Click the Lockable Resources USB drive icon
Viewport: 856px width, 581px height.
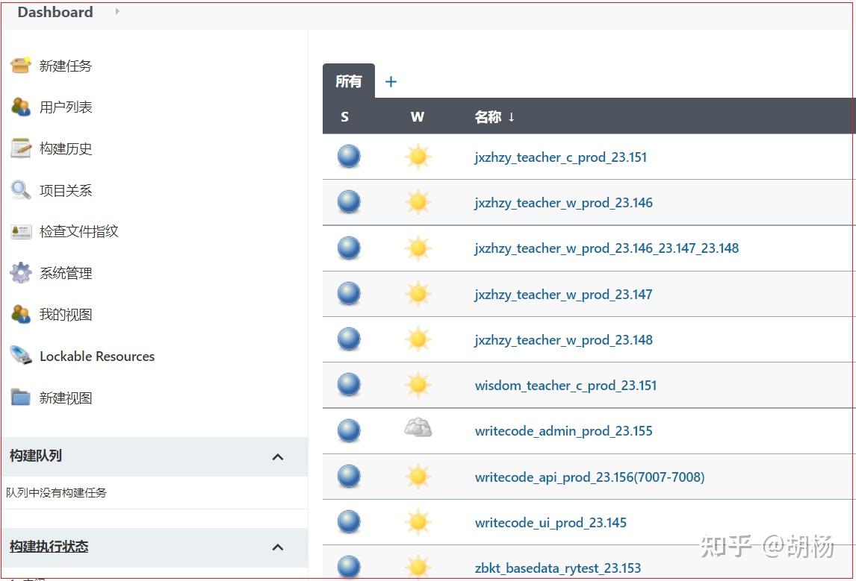[x=21, y=355]
